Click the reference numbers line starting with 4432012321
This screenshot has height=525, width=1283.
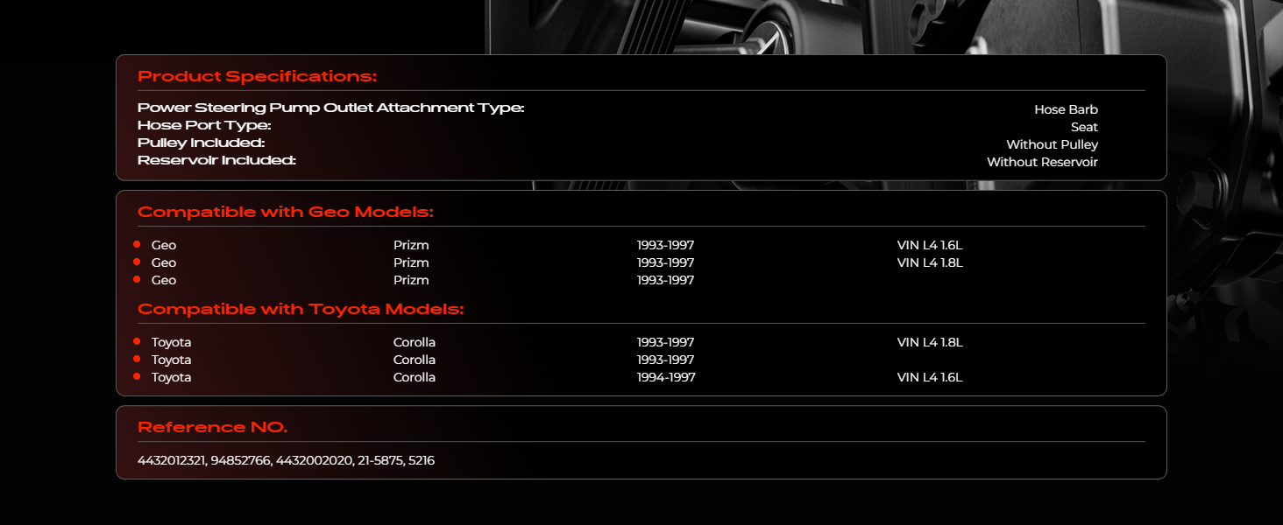pos(286,460)
